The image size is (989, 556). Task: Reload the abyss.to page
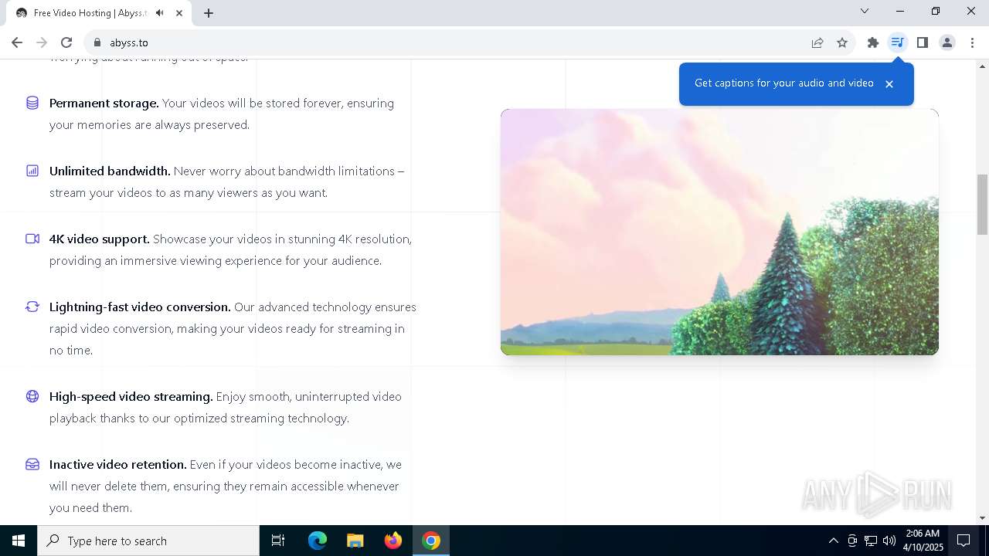coord(66,42)
